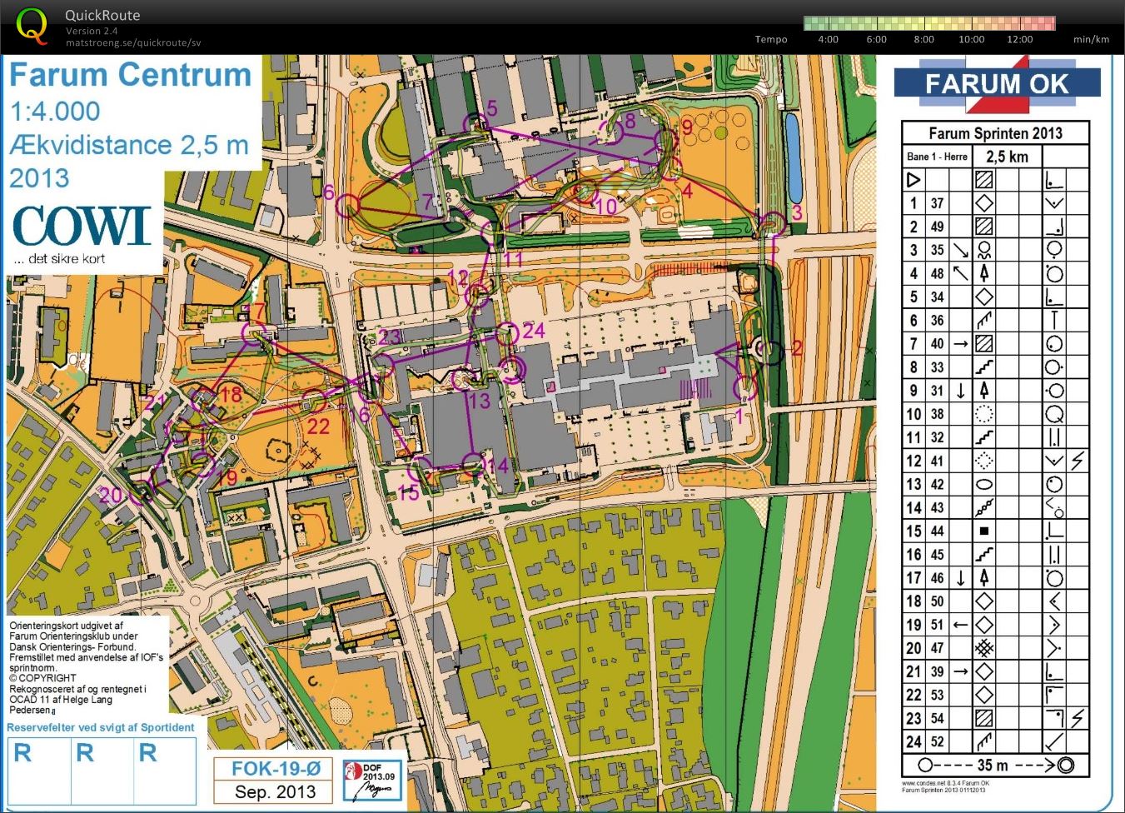Click the Tempo label in header
Image resolution: width=1125 pixels, height=813 pixels.
771,39
